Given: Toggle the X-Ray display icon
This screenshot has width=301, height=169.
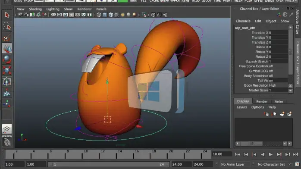Looking at the screenshot, I should point(153,15).
